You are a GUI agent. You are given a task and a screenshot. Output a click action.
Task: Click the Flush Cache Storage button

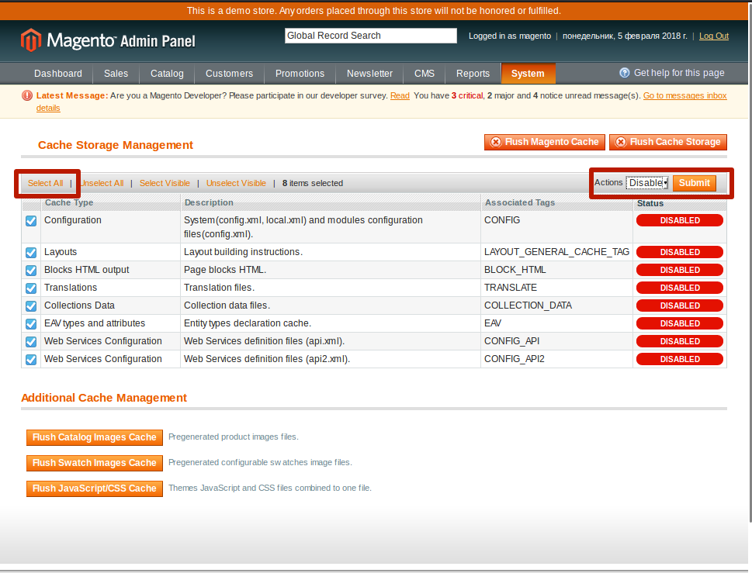668,142
